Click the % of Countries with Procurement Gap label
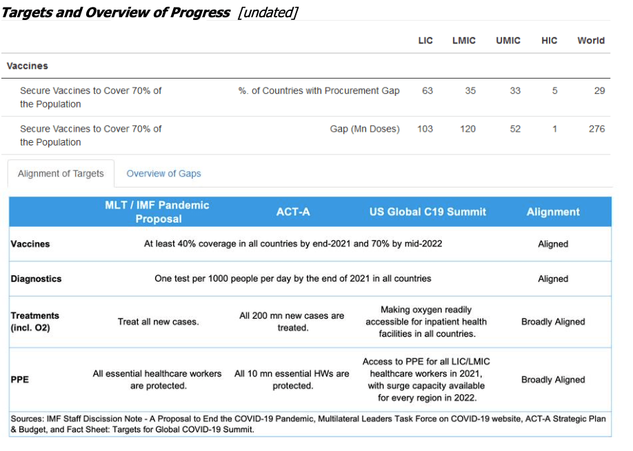 [x=319, y=91]
